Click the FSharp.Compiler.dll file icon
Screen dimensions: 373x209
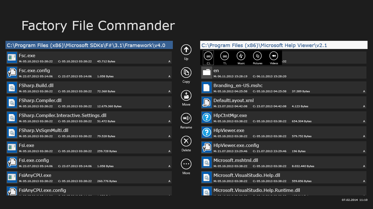pos(12,102)
